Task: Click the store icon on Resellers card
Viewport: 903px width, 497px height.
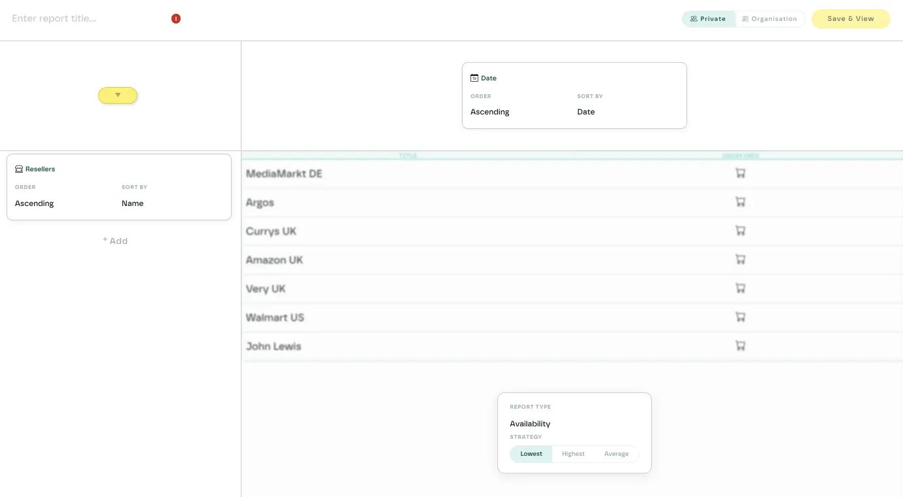Action: coord(19,169)
